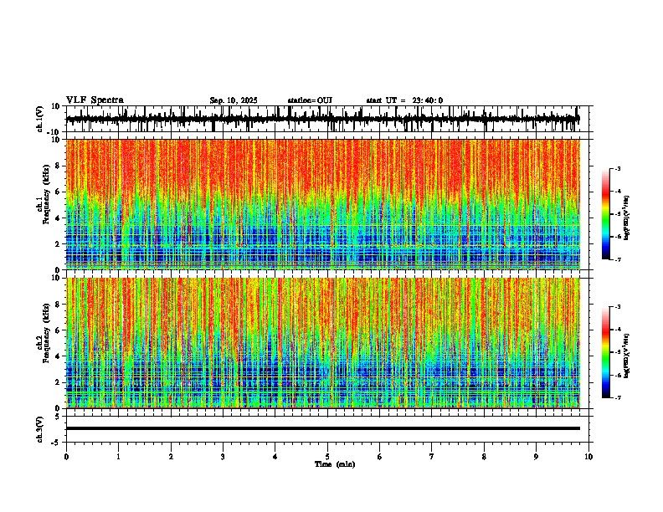
Task: Click the ch.2 power color scale bar
Action: pyautogui.click(x=606, y=352)
